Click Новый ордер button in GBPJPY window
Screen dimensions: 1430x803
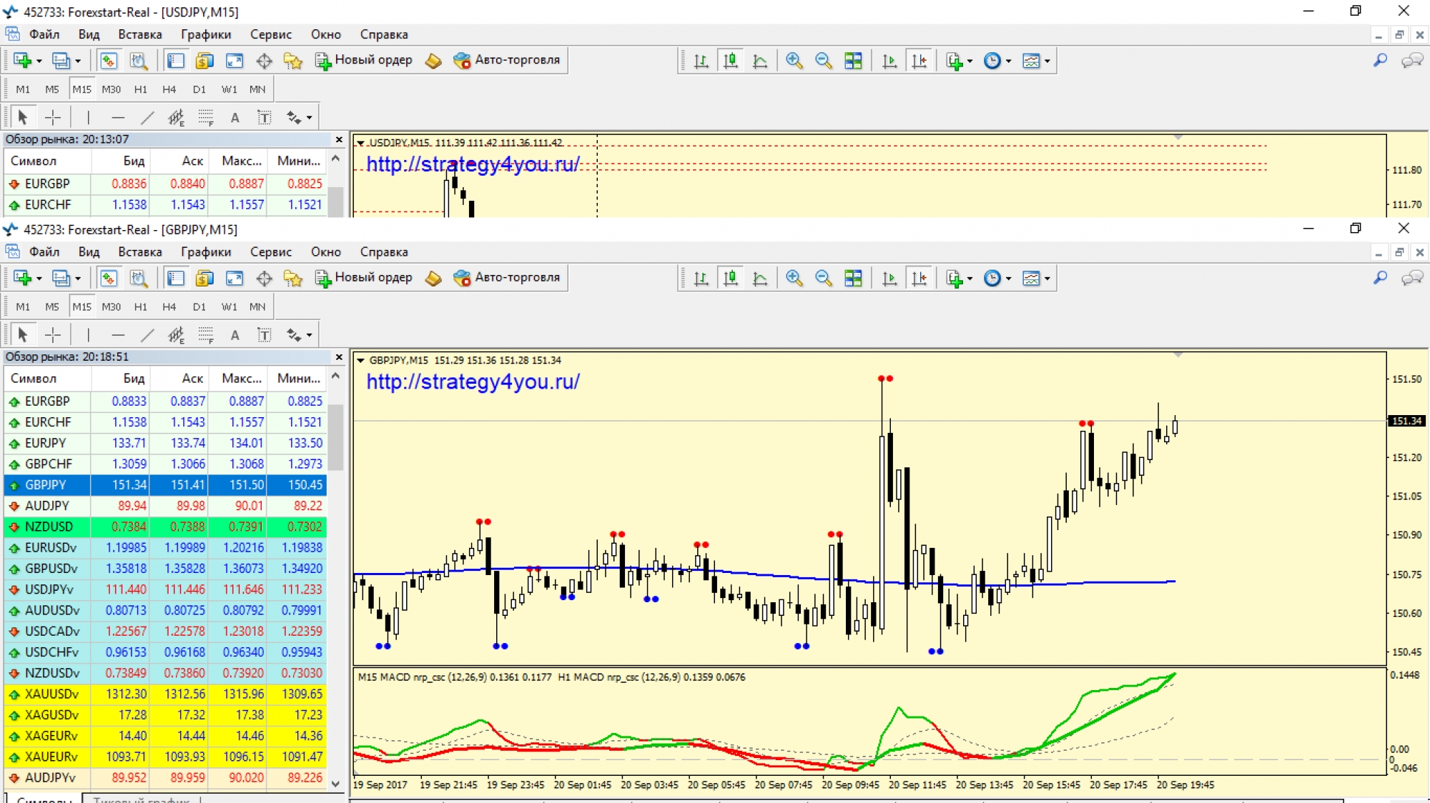coord(365,278)
